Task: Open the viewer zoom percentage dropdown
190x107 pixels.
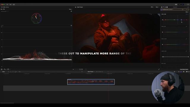Action: pos(152,7)
